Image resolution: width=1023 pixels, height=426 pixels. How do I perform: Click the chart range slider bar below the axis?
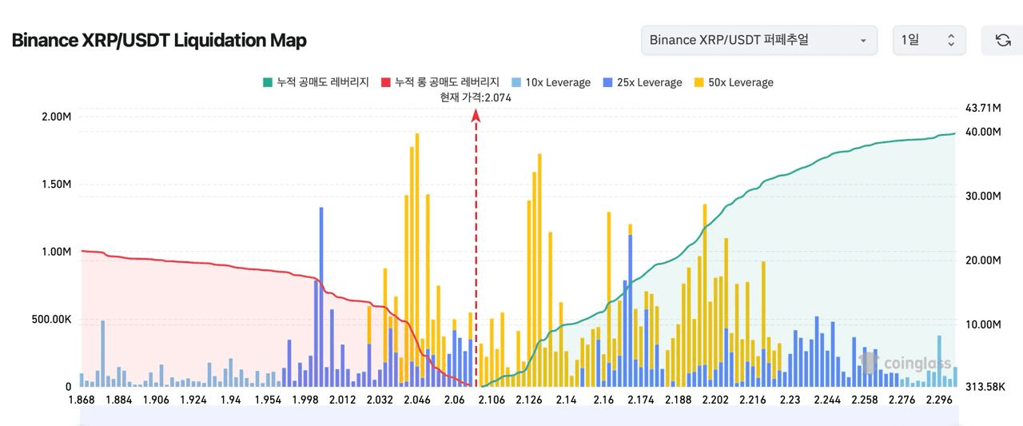(518, 415)
